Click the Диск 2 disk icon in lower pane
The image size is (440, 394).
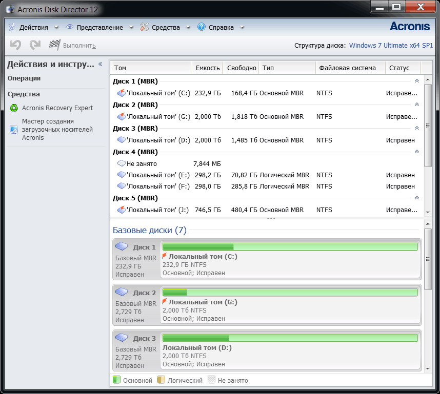122,292
